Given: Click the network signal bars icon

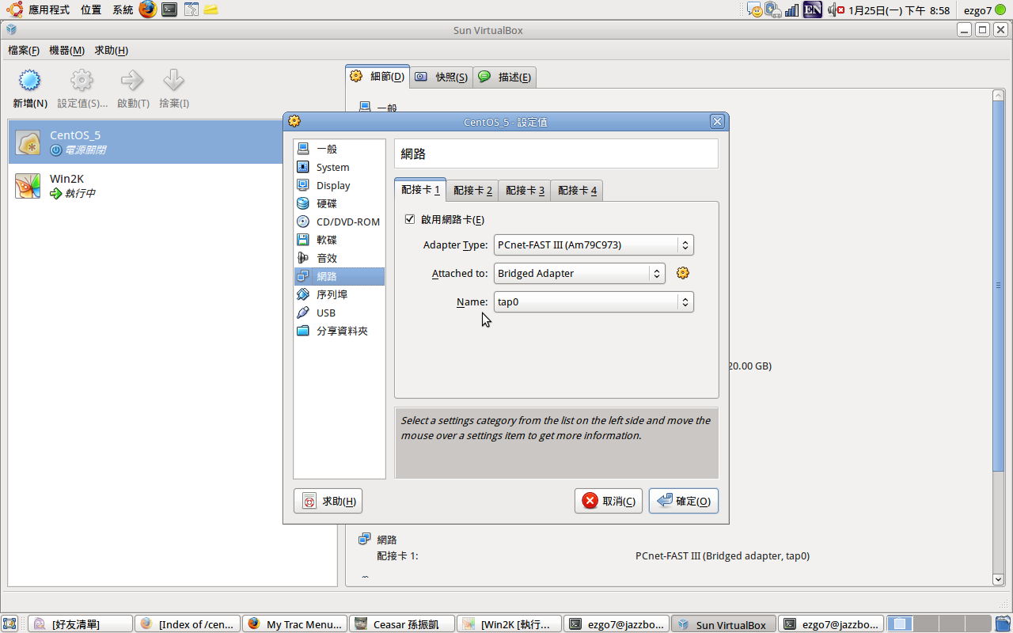Looking at the screenshot, I should (x=791, y=10).
